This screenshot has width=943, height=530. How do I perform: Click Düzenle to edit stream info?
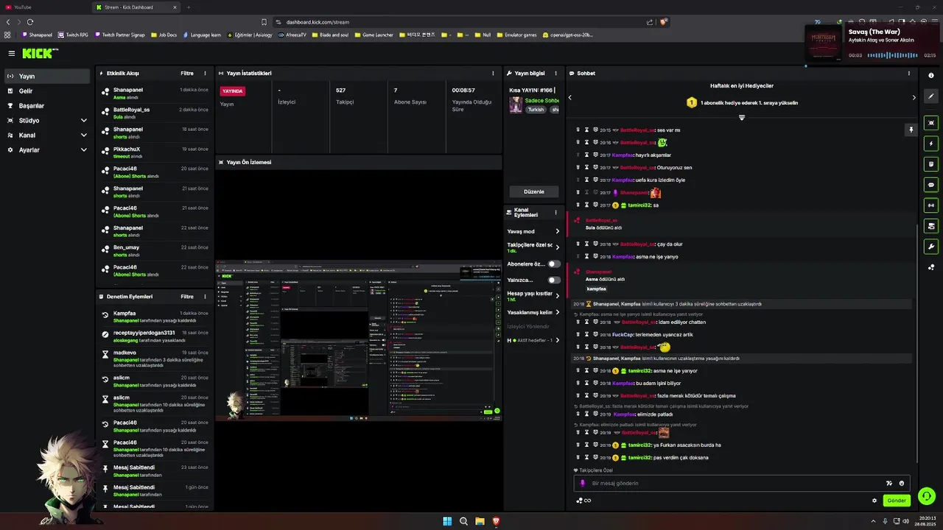[534, 191]
